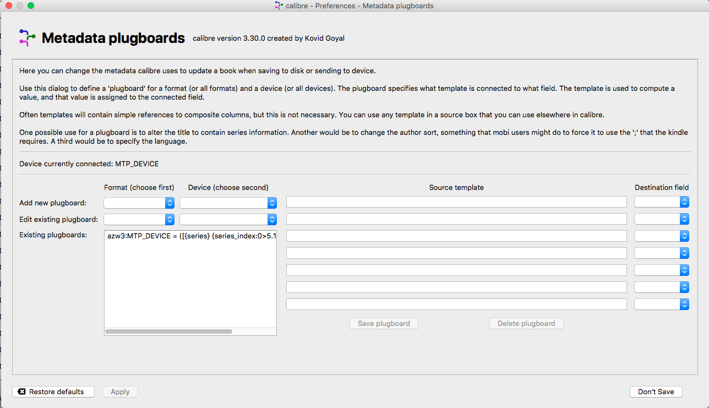Image resolution: width=709 pixels, height=408 pixels.
Task: Focus the sixth Source template field
Action: [x=456, y=287]
